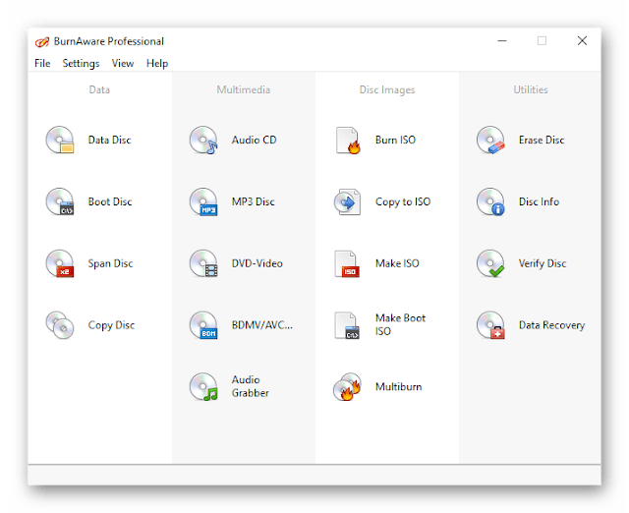Click the BurnAware app logo icon

coord(41,41)
